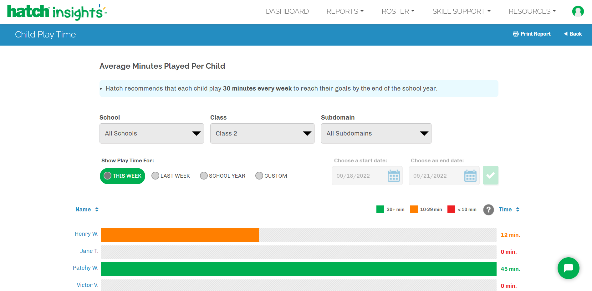Open the chat bubble widget
The image size is (592, 291).
[568, 268]
